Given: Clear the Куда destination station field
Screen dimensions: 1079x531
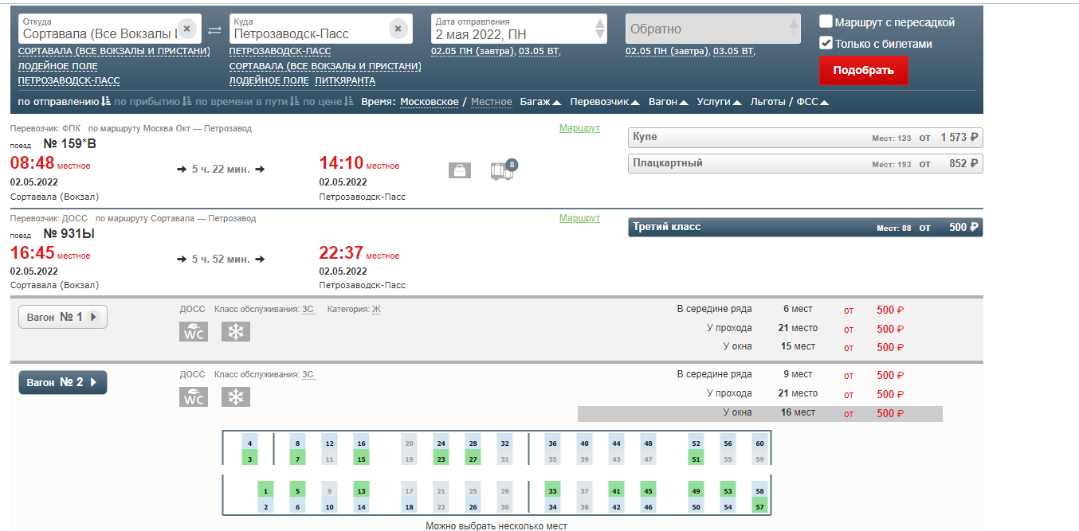Looking at the screenshot, I should [398, 29].
